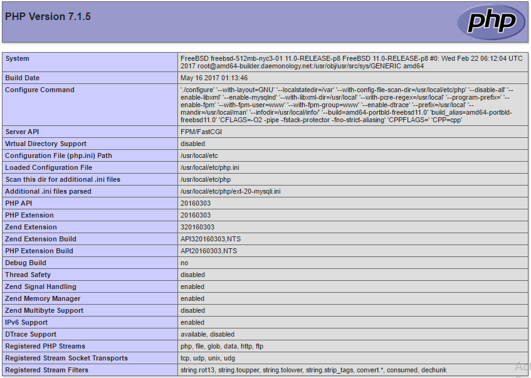Viewport: 531px width, 378px height.
Task: Select 'php, file, glob, data, http, ftp' value
Action: click(222, 346)
